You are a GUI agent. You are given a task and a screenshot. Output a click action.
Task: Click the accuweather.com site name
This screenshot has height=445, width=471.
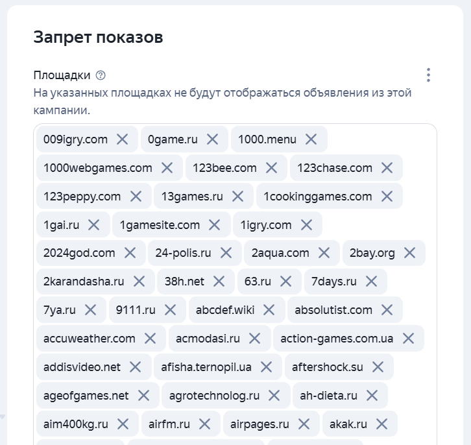pos(90,339)
